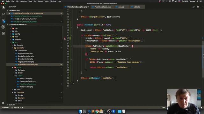Open the Extensions view in activity bar
The image size is (204, 114).
[3, 33]
